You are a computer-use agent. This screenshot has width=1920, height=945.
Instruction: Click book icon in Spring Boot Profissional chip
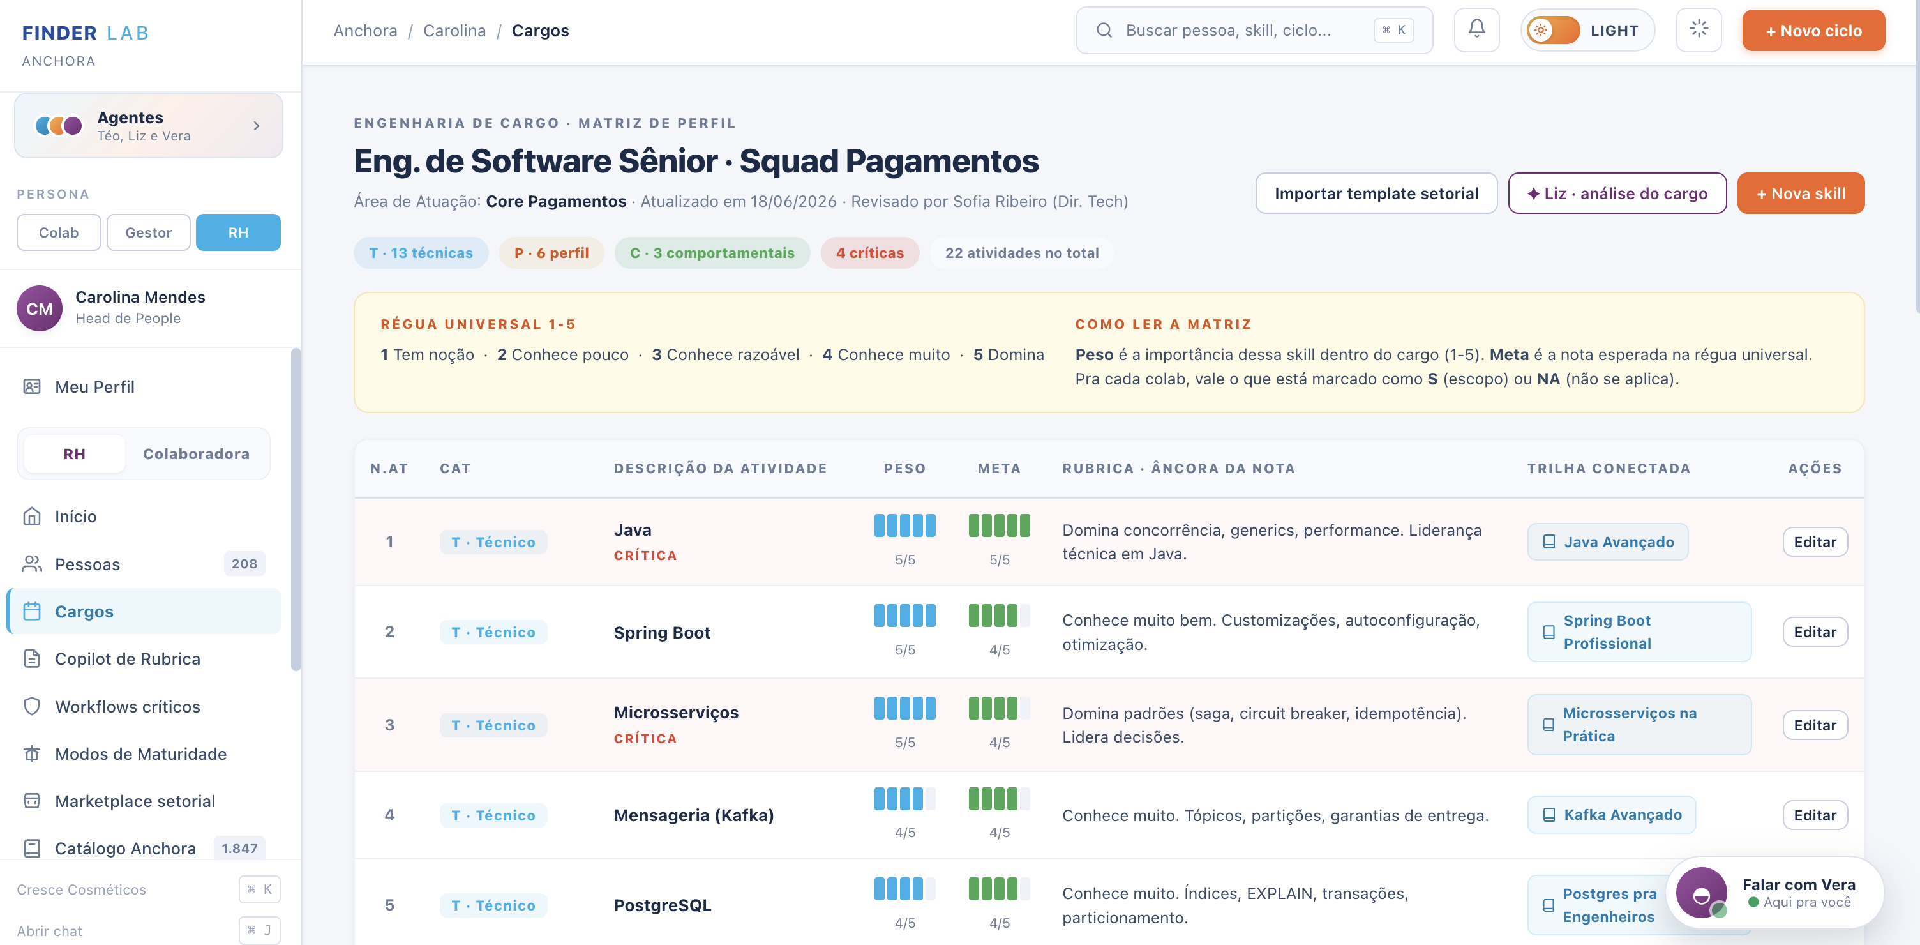[1549, 631]
